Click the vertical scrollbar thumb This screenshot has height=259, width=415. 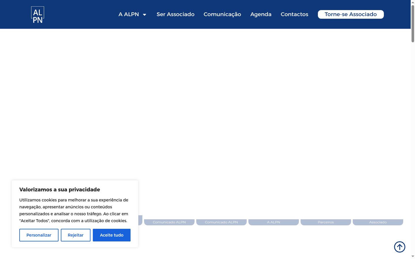(x=413, y=24)
